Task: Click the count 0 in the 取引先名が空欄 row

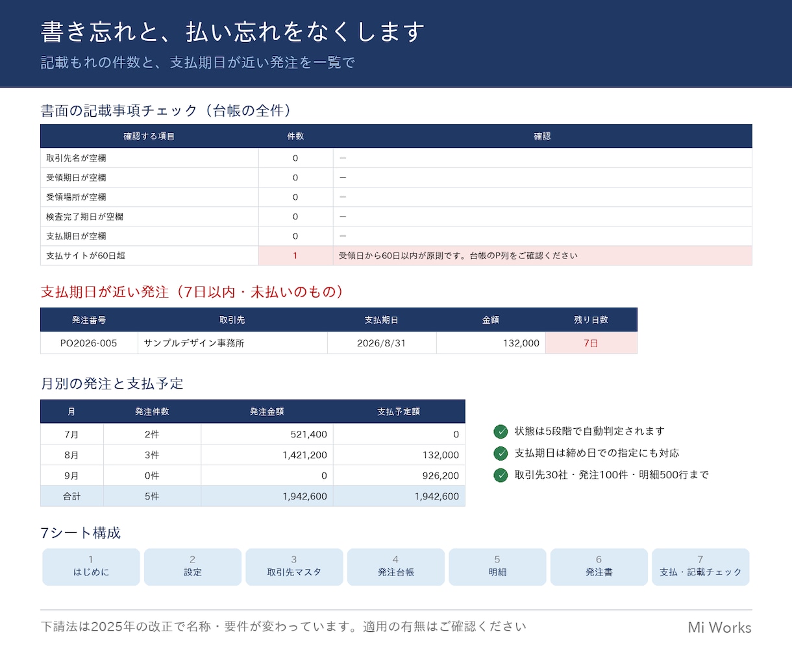Action: (295, 158)
